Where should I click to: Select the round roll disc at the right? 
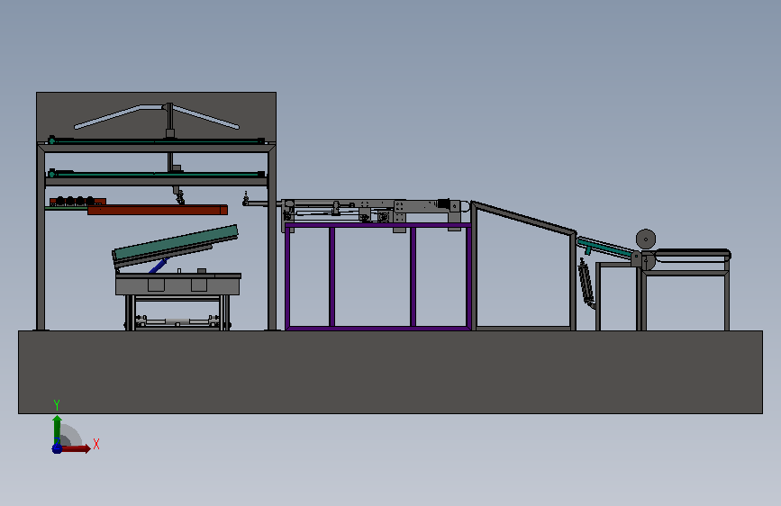tap(646, 239)
